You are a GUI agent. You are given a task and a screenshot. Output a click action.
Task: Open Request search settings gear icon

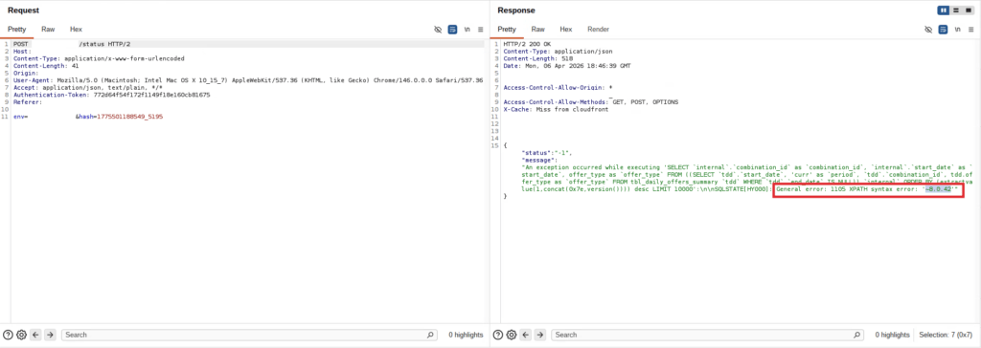[21, 335]
